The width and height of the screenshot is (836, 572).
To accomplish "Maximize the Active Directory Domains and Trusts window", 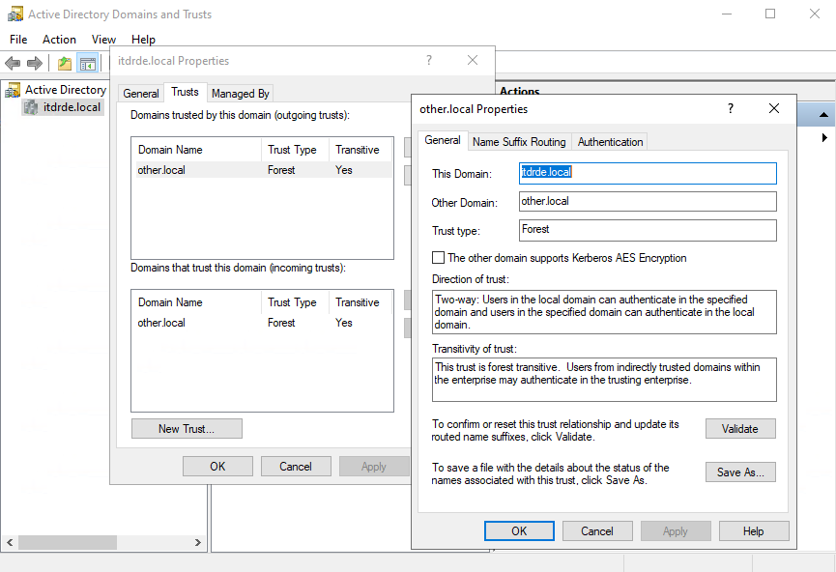I will click(770, 14).
